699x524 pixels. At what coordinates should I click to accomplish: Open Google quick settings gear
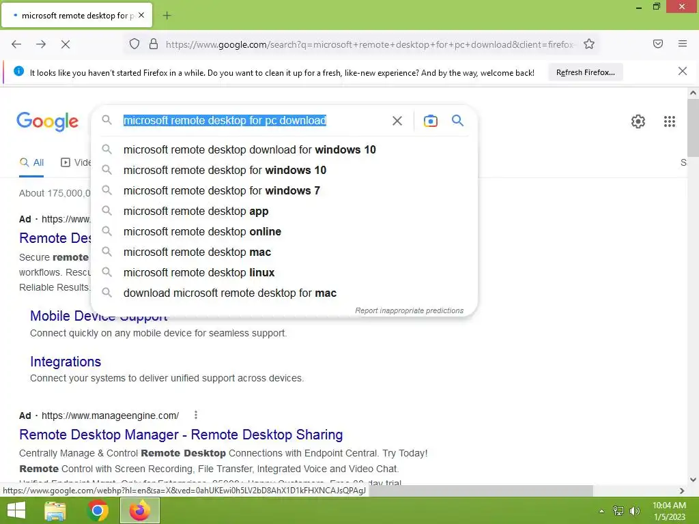pos(638,121)
